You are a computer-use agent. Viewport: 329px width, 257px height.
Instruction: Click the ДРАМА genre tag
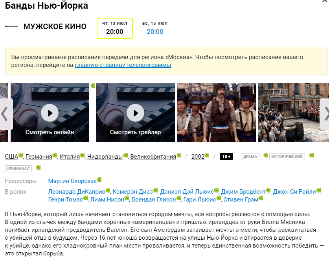(x=250, y=157)
